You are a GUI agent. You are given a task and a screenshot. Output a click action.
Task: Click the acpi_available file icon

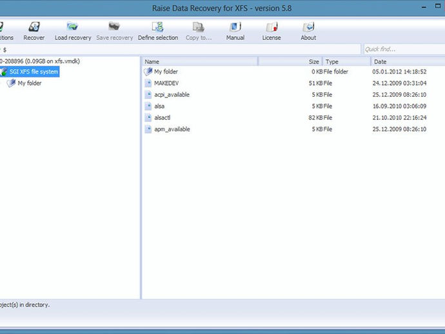[148, 95]
